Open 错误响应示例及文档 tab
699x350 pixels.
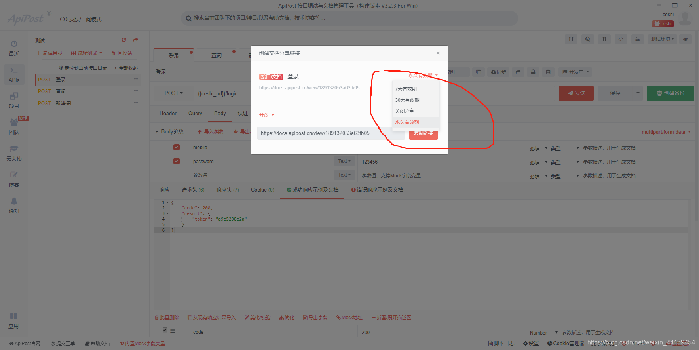[377, 190]
